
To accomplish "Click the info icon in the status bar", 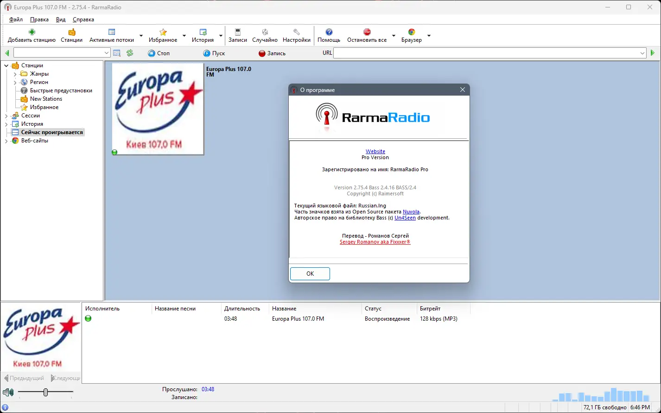I will coord(5,407).
